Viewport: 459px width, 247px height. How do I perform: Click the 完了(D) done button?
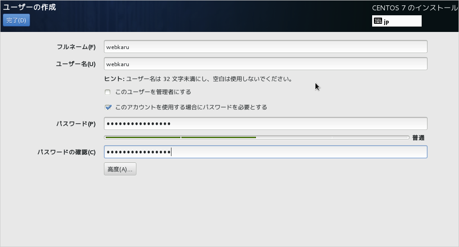coord(16,20)
